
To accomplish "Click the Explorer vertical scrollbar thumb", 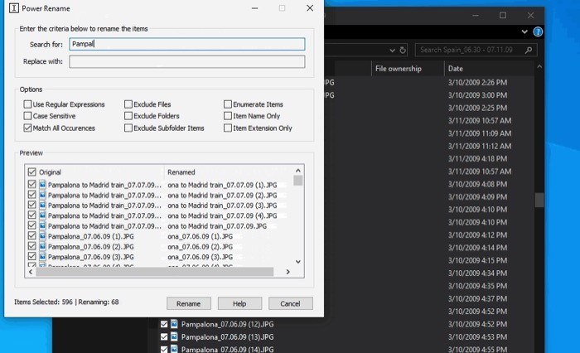I will coord(539,201).
